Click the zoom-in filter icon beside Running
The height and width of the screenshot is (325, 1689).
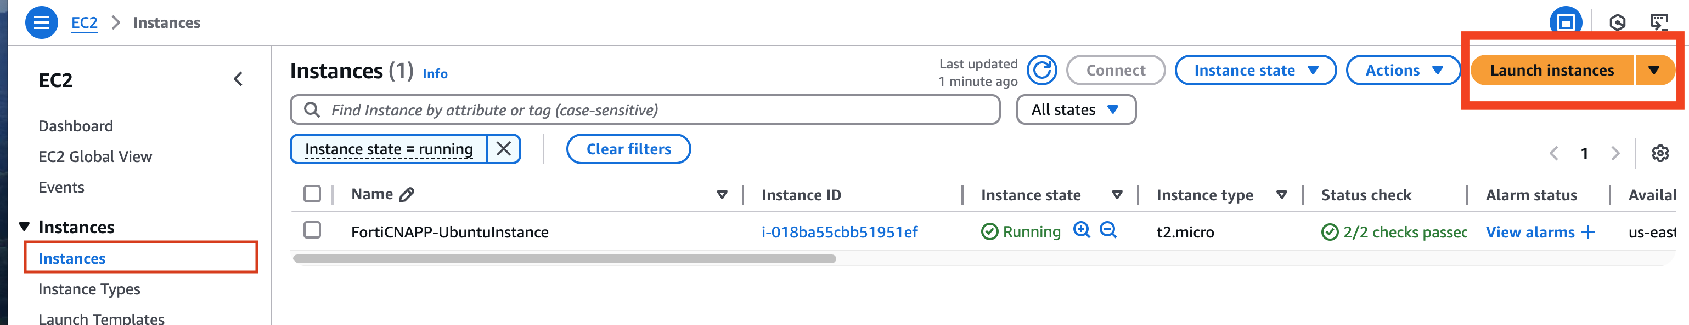point(1081,230)
